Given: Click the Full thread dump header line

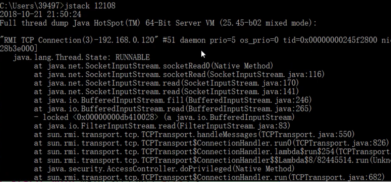Looking at the screenshot, I should [x=158, y=23].
